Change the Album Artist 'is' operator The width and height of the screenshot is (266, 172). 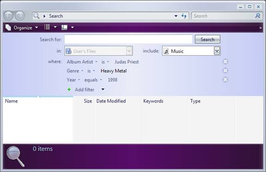pyautogui.click(x=105, y=62)
